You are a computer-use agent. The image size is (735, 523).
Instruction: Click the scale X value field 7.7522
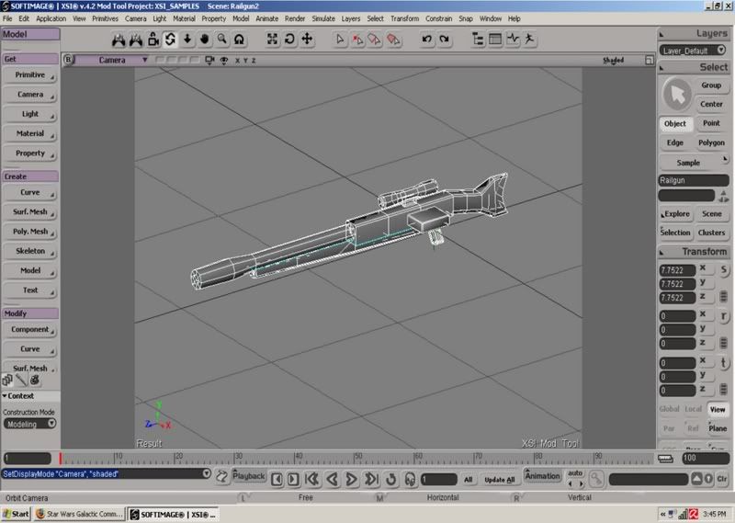point(677,270)
